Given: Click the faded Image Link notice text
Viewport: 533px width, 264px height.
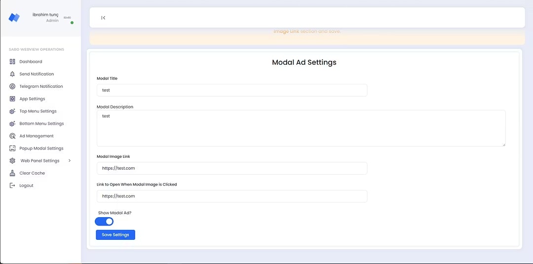Looking at the screenshot, I should tap(307, 31).
